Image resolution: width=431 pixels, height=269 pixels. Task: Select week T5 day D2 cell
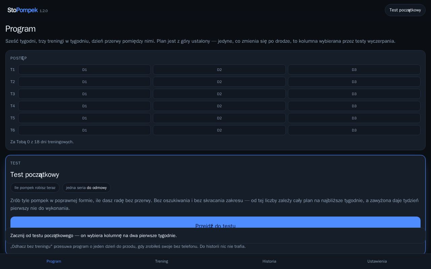coord(219,118)
